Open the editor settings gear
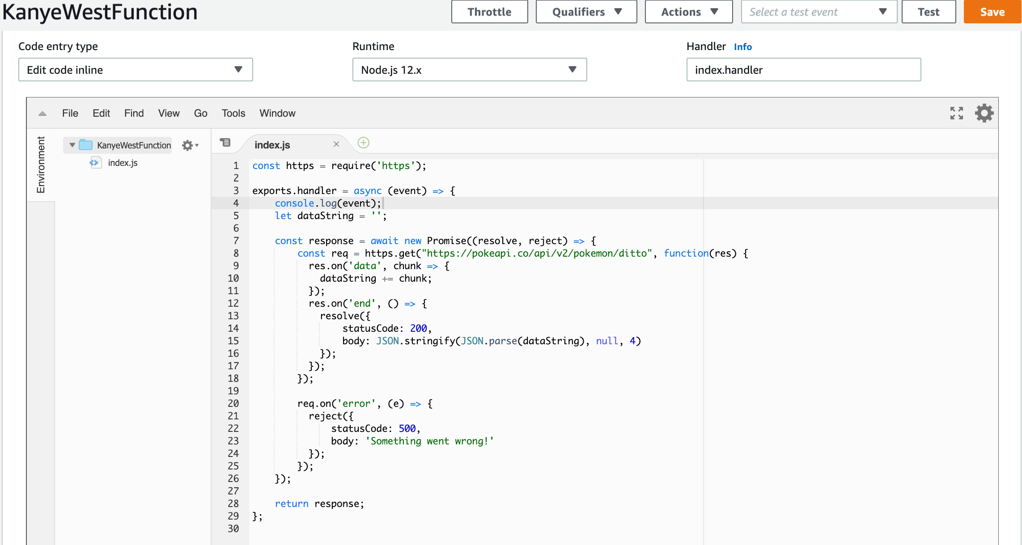 coord(984,113)
